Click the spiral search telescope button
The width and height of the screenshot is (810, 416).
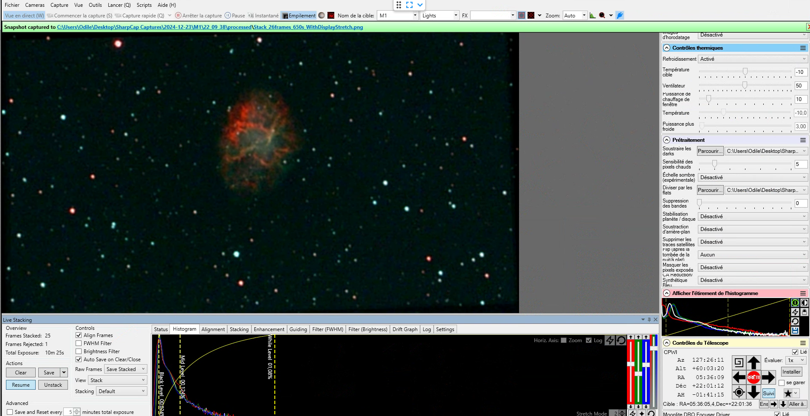coord(739,363)
